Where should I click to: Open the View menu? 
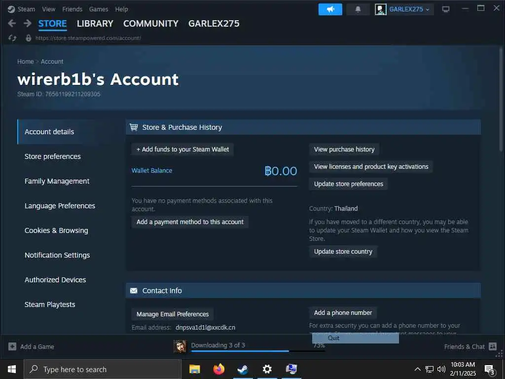pos(49,9)
